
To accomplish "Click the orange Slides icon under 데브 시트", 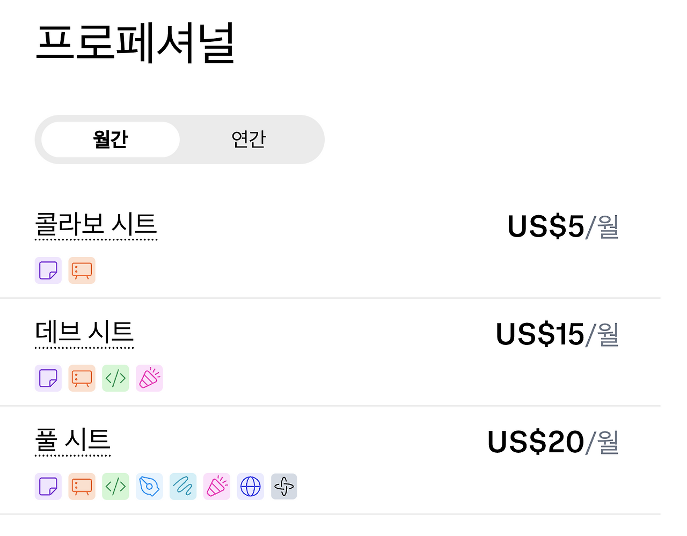I will point(82,378).
